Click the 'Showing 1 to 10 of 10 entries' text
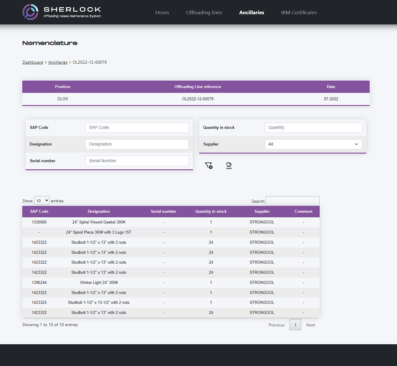Viewport: 397px width, 366px height. pos(50,325)
